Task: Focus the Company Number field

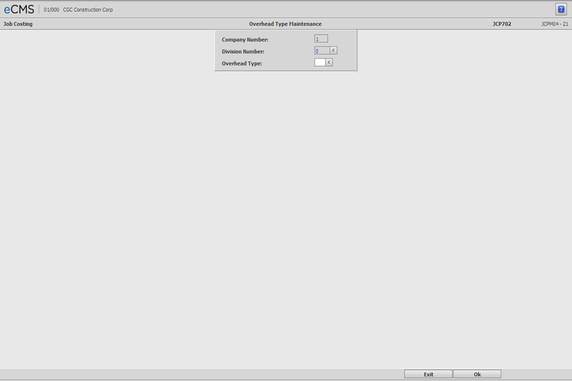Action: pyautogui.click(x=321, y=39)
